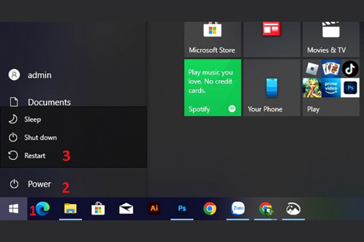Launch Adobe Illustrator from the taskbar

click(x=154, y=209)
